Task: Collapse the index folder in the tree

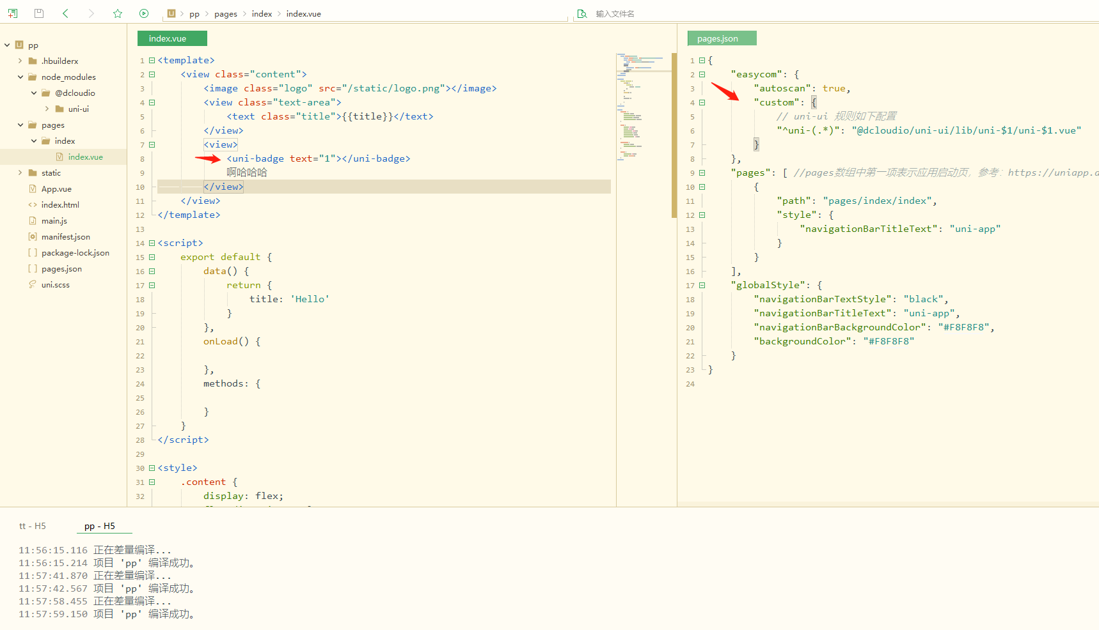Action: (x=34, y=141)
